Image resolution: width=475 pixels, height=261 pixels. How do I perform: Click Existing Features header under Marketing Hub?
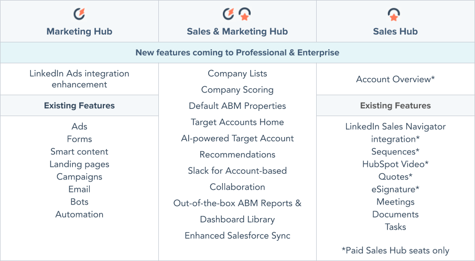point(79,106)
